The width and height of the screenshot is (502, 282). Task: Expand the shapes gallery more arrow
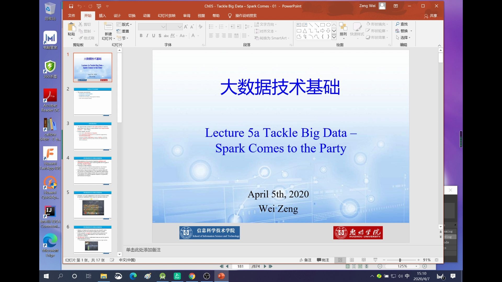pyautogui.click(x=334, y=37)
